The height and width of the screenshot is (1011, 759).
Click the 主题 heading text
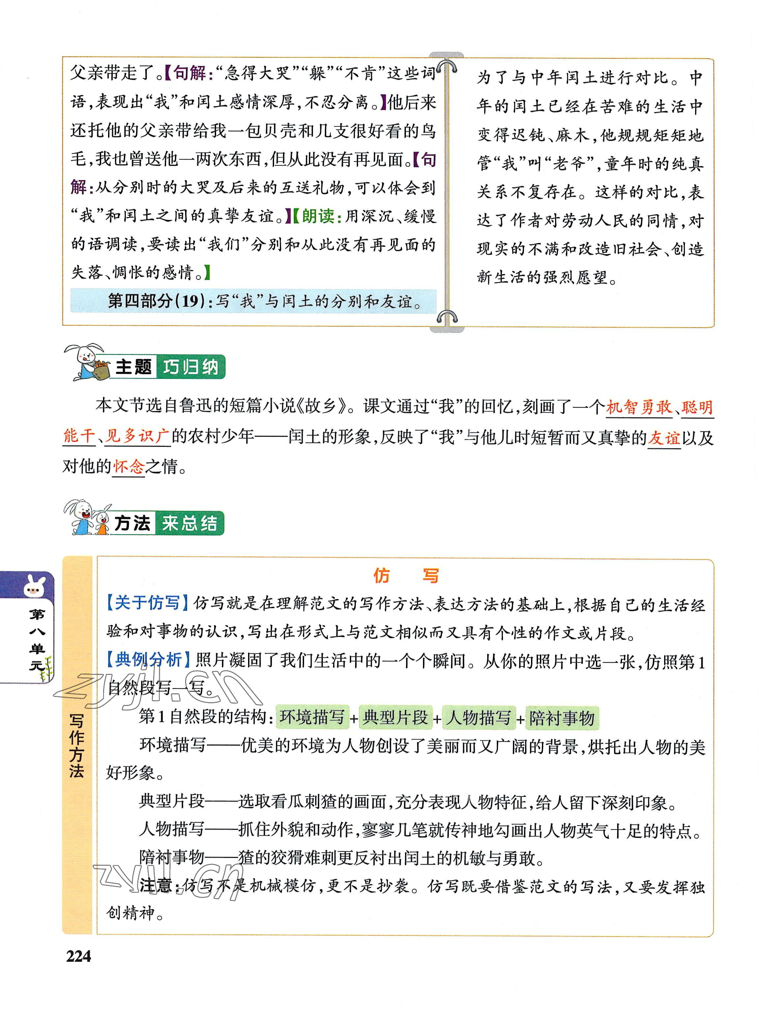(x=133, y=367)
